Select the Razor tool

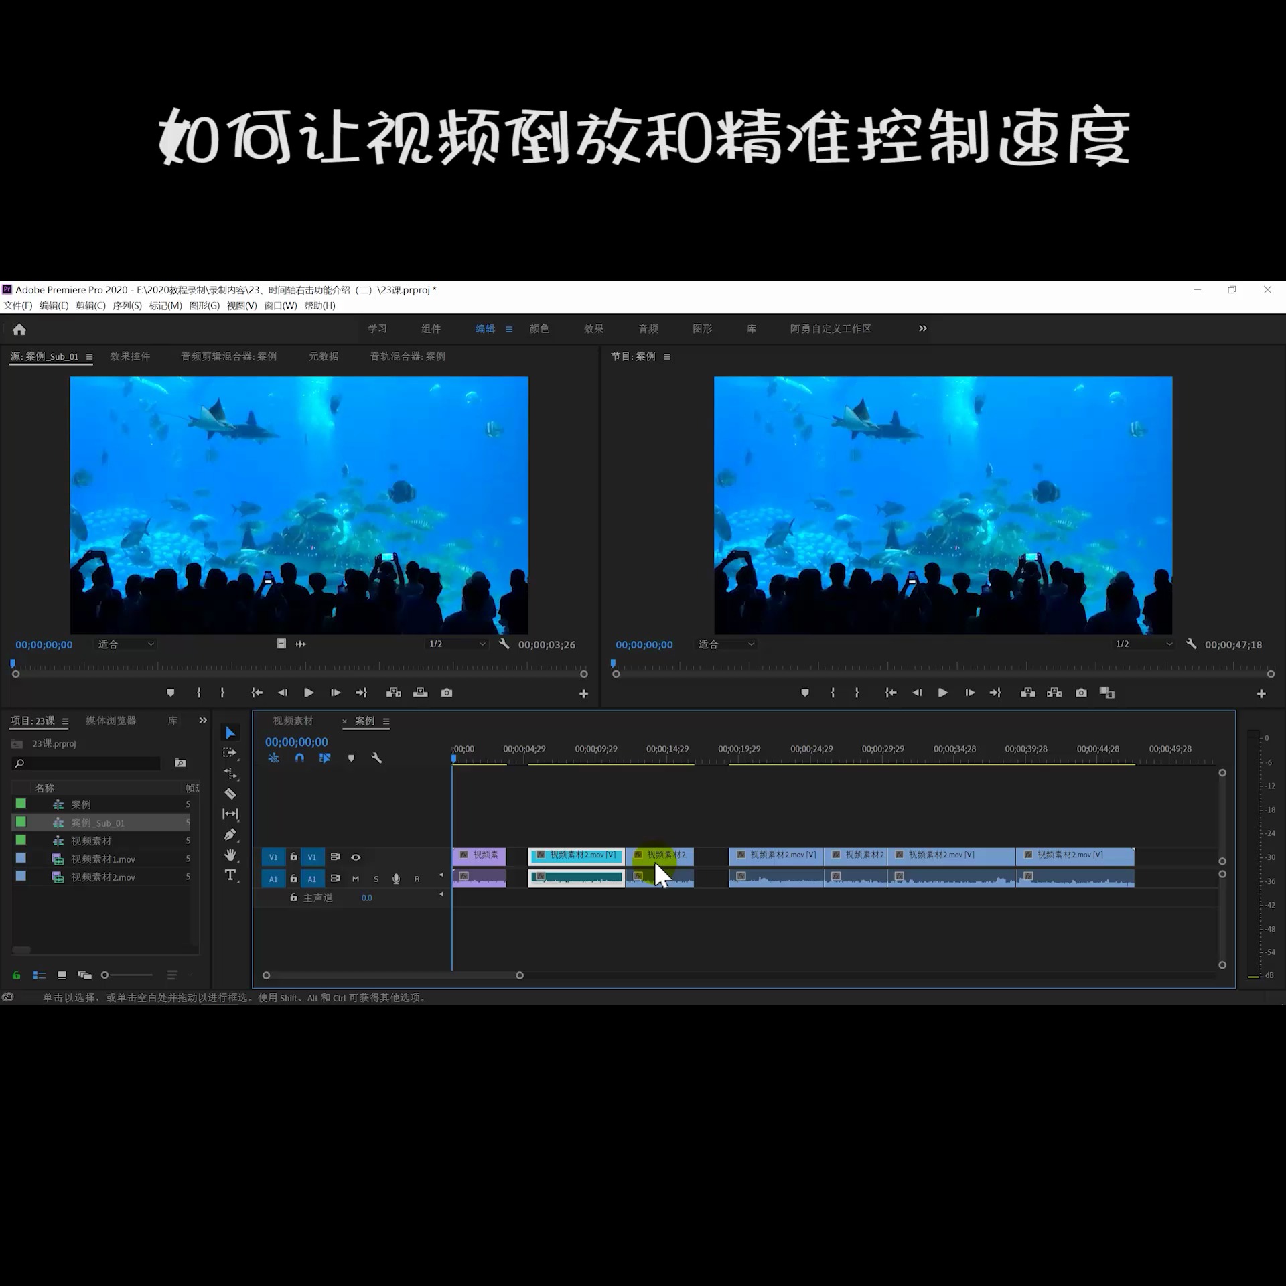[230, 794]
